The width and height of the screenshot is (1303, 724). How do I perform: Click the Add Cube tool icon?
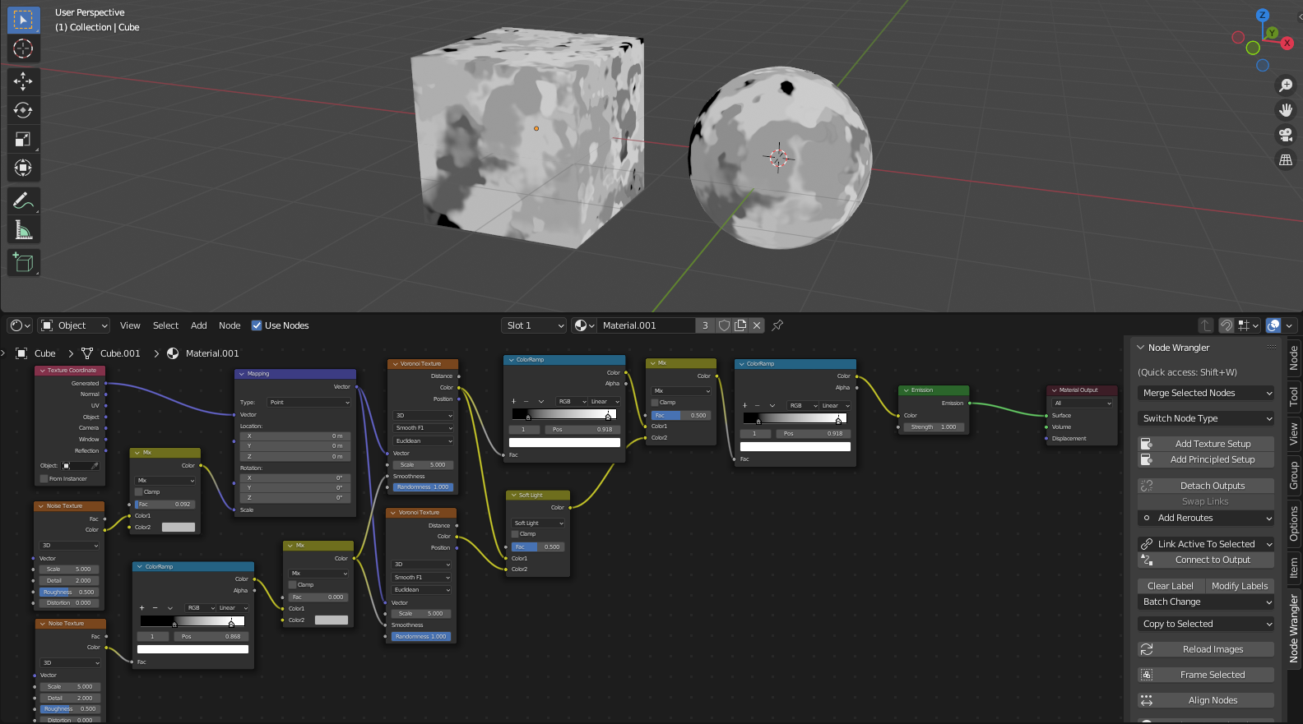click(23, 263)
